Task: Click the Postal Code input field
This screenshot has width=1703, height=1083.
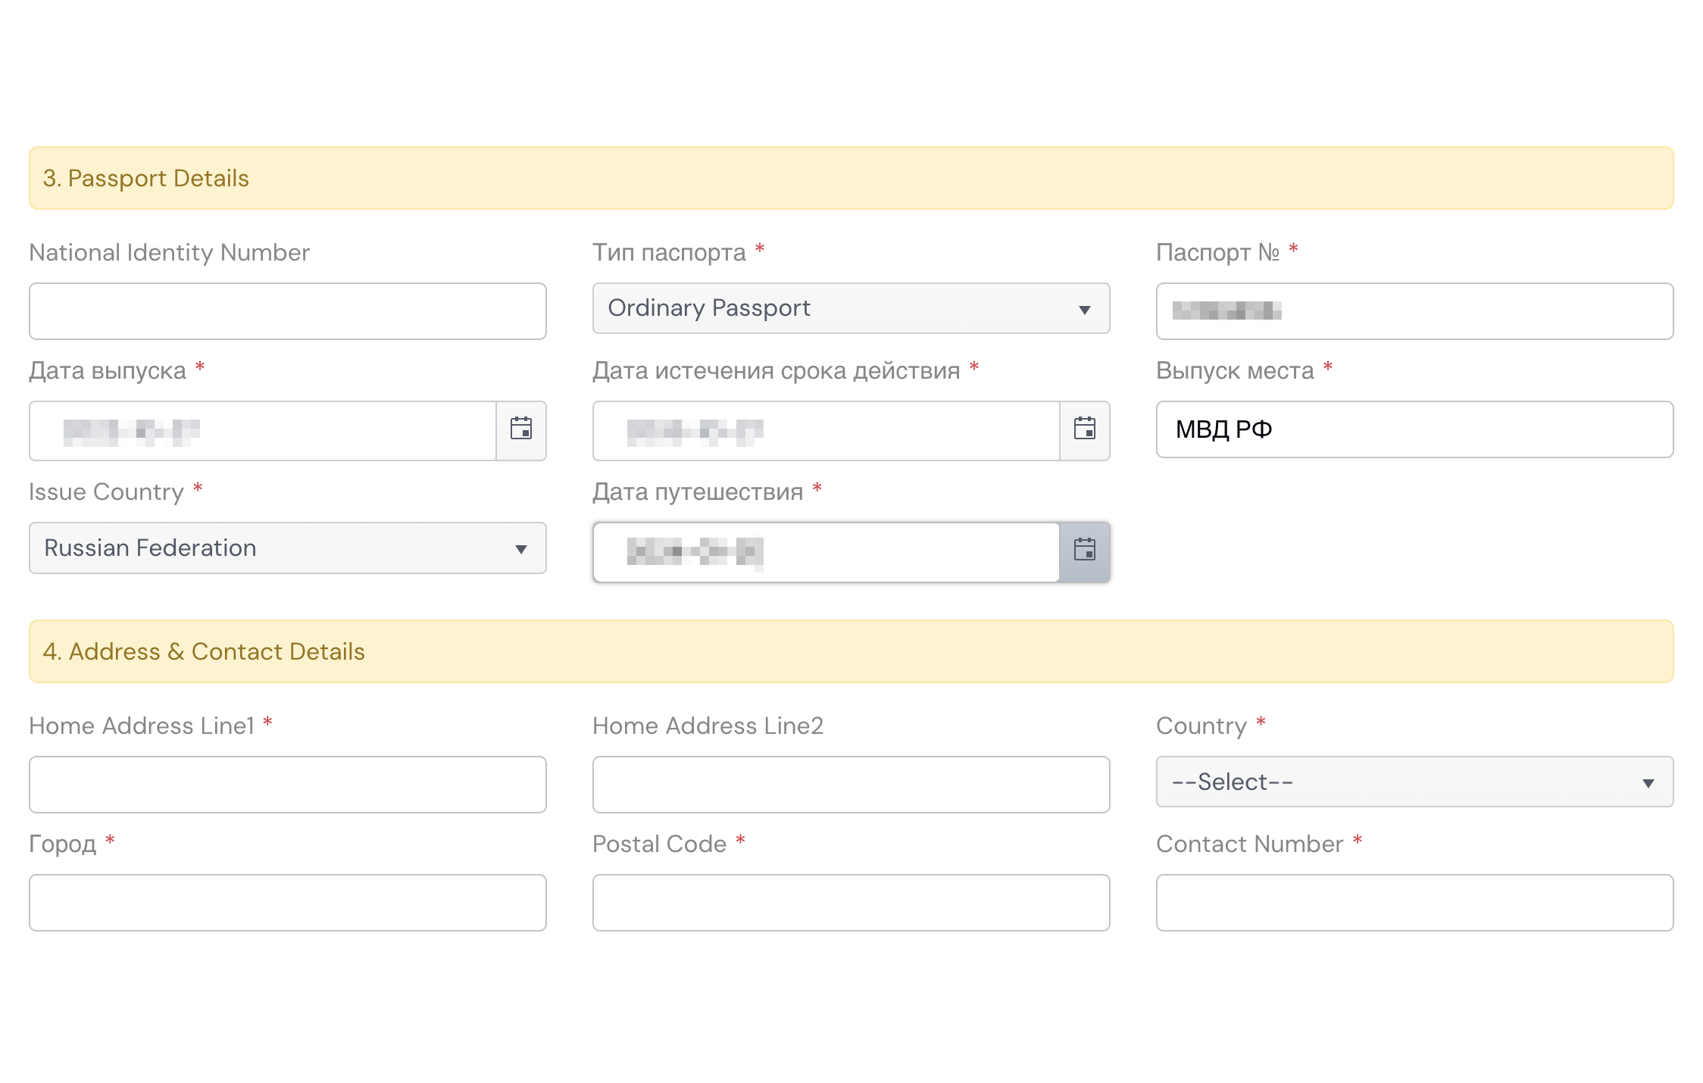Action: 851,903
